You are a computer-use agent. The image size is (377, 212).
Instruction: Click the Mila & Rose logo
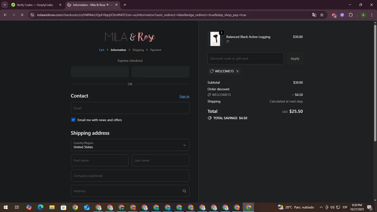[130, 37]
